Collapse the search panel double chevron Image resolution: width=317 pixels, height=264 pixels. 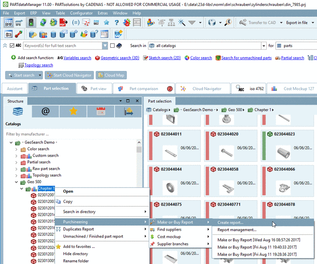pos(5,46)
